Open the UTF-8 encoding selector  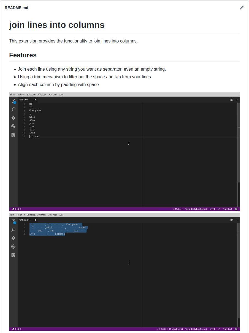212,209
